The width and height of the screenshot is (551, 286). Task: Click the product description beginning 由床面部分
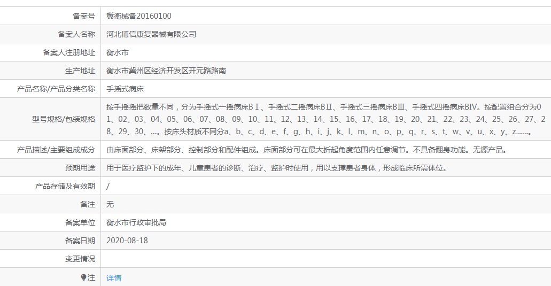307,150
